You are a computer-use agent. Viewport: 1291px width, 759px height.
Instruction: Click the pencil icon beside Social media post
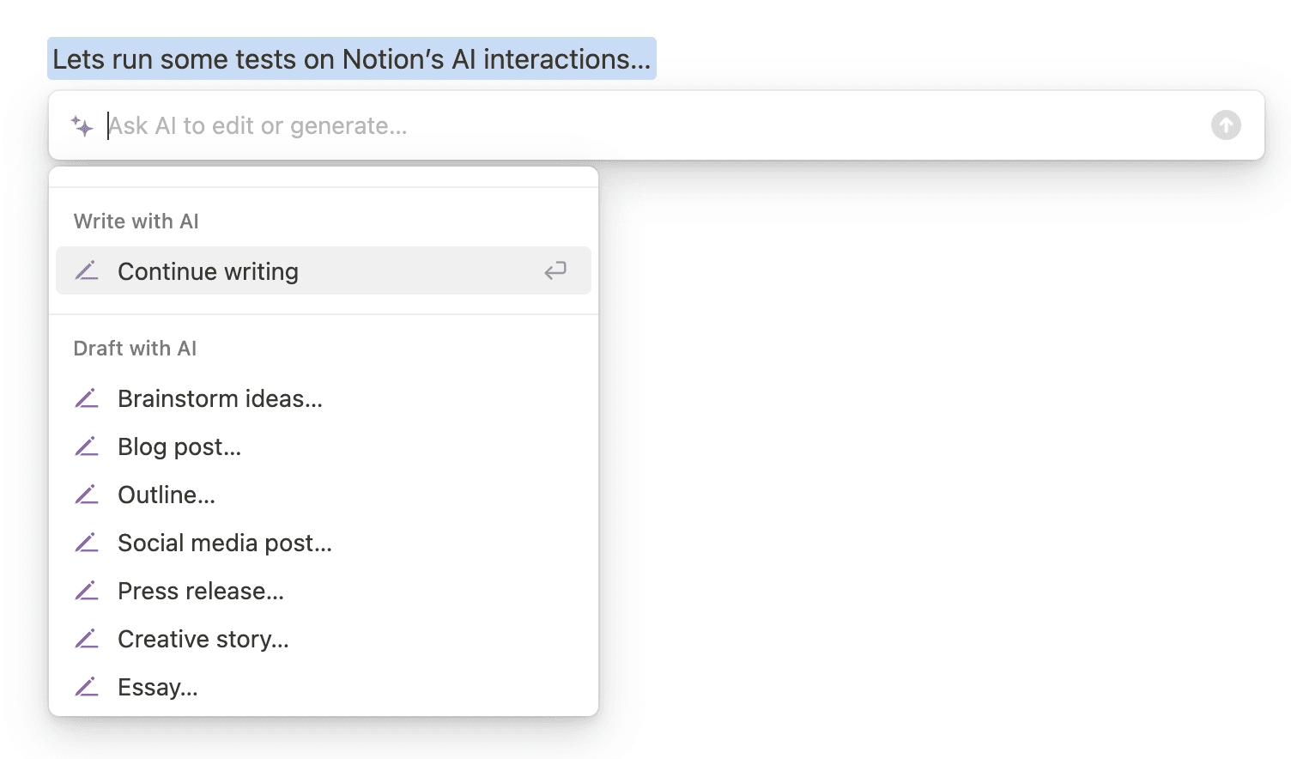(x=87, y=543)
